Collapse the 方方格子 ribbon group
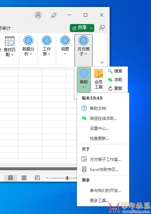This screenshot has width=151, height=214. point(84,50)
